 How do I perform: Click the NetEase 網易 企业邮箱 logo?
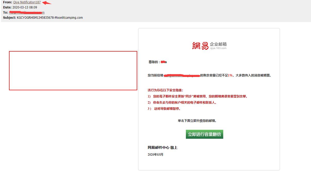(209, 46)
